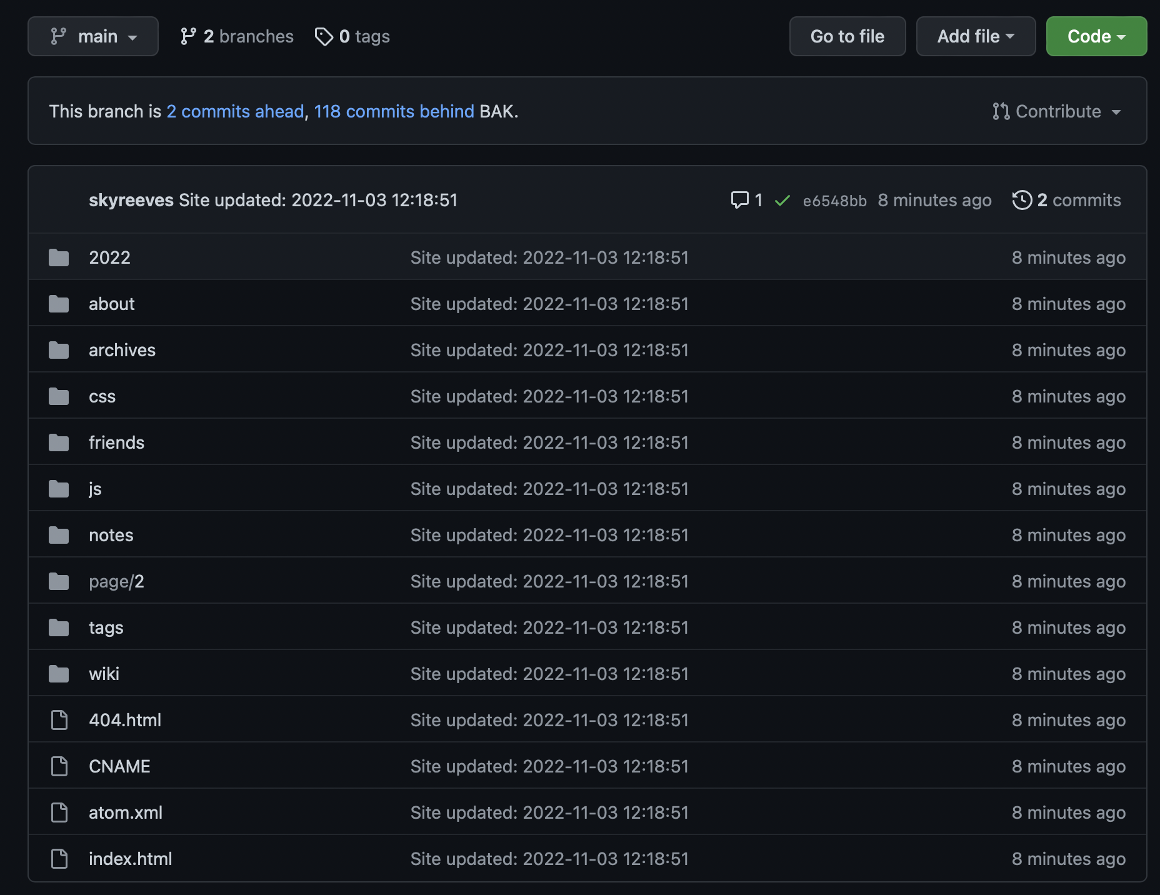Open the 2 commits ahead link
Viewport: 1160px width, 895px height.
[235, 111]
